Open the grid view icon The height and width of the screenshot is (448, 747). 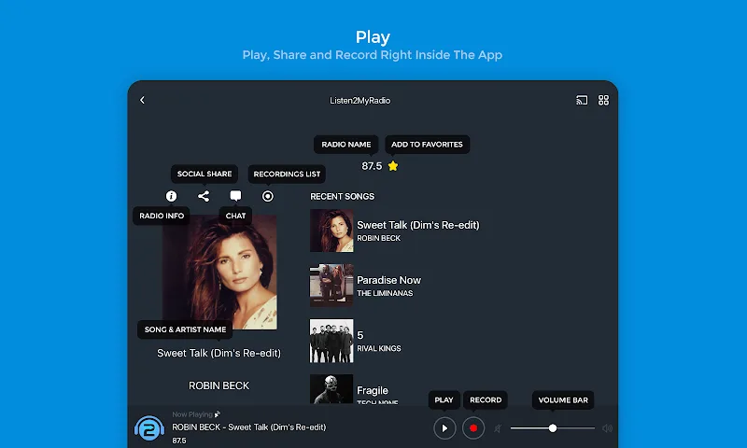[x=604, y=100]
